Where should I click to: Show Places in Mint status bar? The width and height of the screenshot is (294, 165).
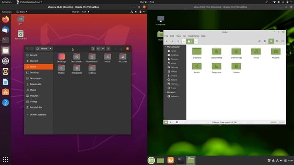point(166,122)
